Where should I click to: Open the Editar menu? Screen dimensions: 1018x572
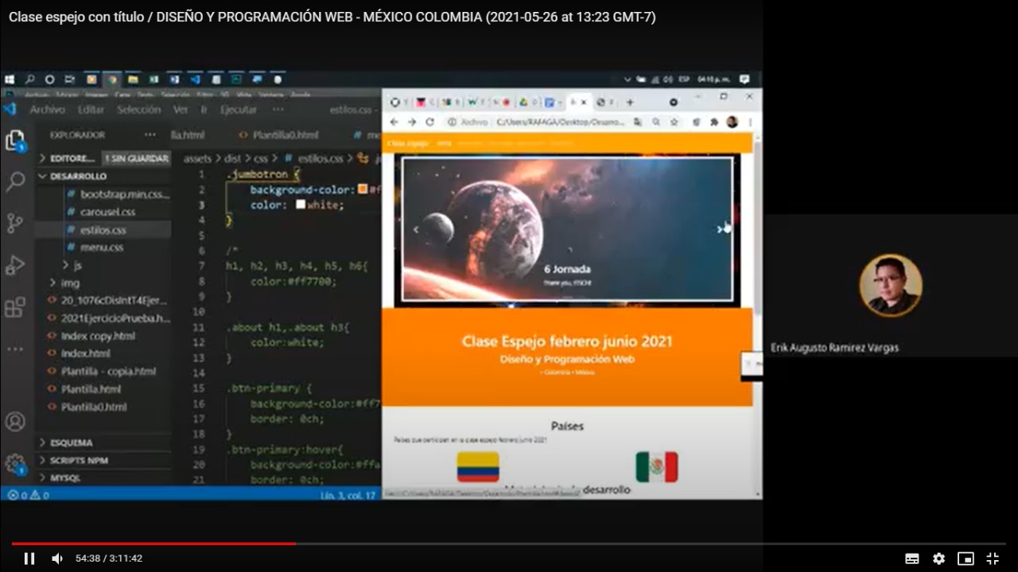(x=91, y=110)
